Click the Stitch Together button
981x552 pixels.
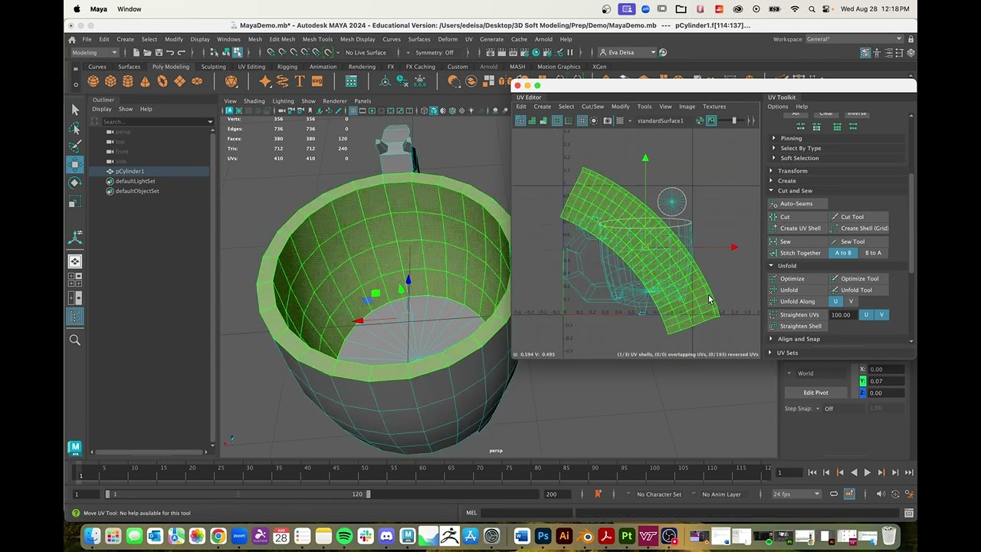pyautogui.click(x=797, y=253)
